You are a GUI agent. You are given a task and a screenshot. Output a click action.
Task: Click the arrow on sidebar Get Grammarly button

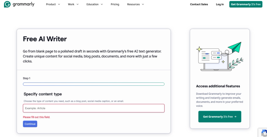[235, 117]
